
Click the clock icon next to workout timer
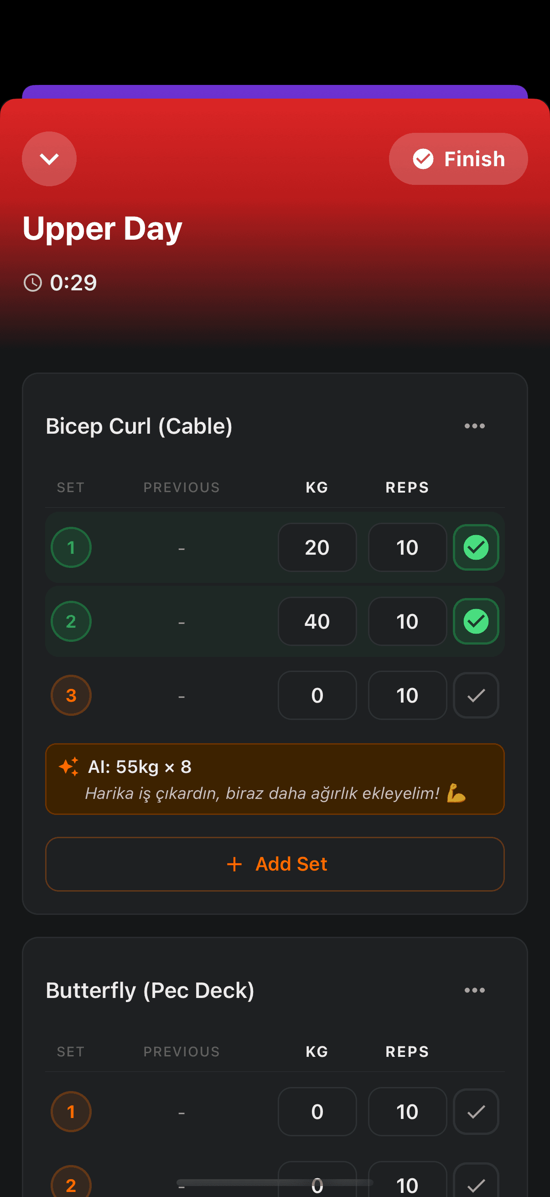tap(33, 283)
